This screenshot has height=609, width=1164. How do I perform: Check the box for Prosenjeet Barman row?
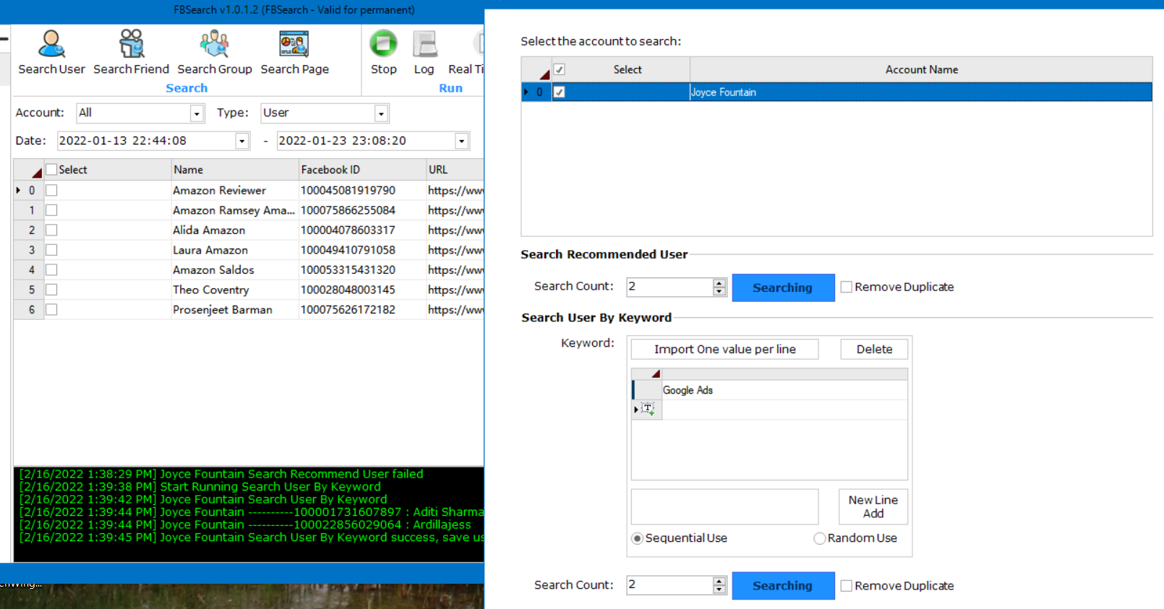coord(51,310)
